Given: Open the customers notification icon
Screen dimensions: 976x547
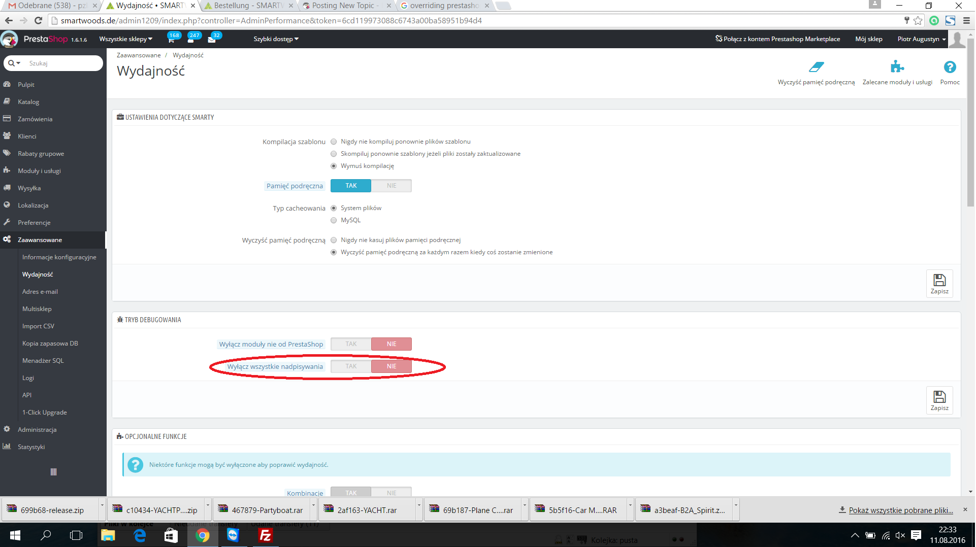Looking at the screenshot, I should tap(191, 40).
